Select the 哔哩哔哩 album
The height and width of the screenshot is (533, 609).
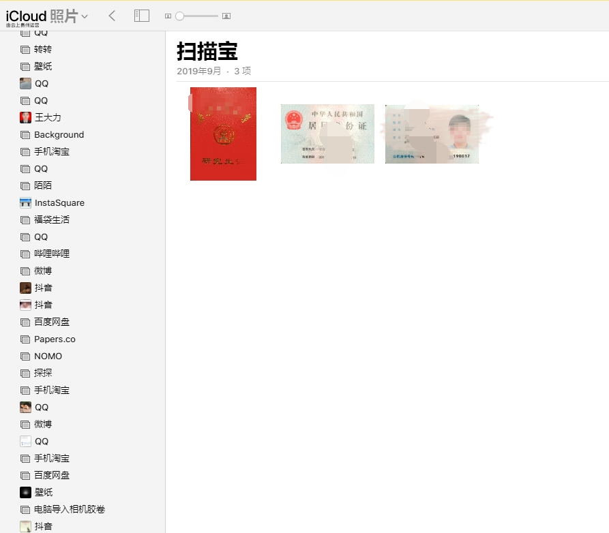click(52, 254)
